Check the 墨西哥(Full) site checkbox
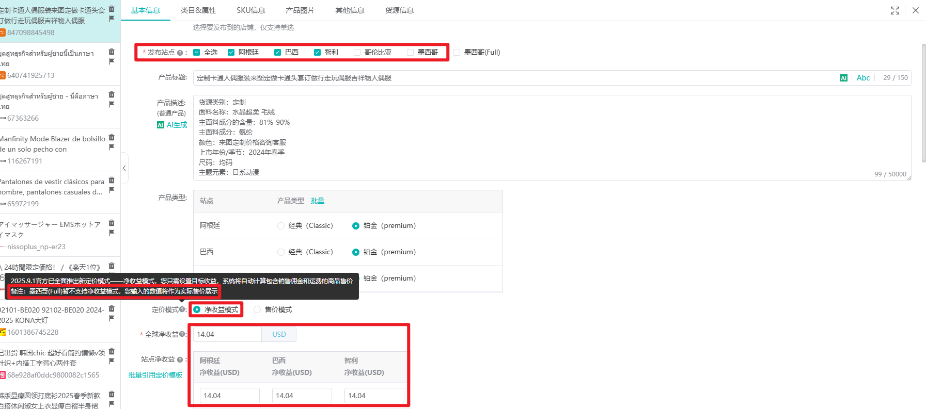The image size is (926, 409). 457,52
